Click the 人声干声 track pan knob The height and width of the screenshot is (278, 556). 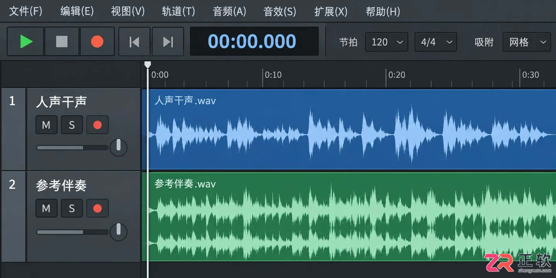click(119, 147)
